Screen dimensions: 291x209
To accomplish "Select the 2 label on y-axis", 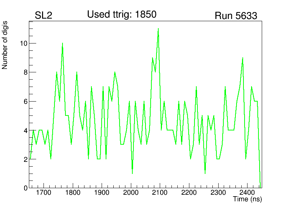I will click(24, 160).
